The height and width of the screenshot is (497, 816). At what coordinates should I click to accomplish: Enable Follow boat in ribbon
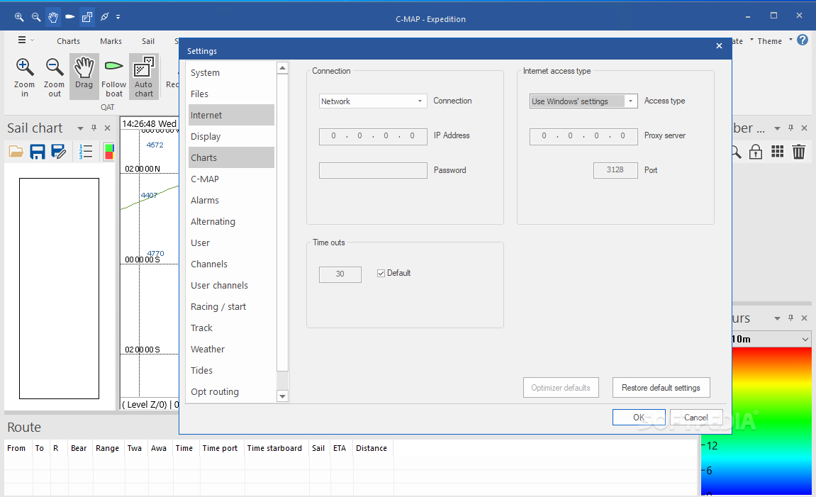pyautogui.click(x=114, y=77)
